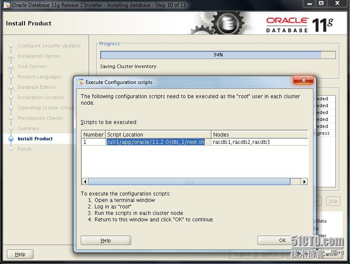Open Help in the configuration scripts dialog
Screen dimensions: 350x264
[x=106, y=240]
